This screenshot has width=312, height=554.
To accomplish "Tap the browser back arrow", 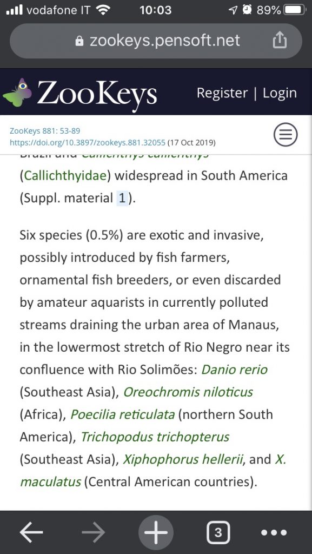I will pyautogui.click(x=31, y=532).
